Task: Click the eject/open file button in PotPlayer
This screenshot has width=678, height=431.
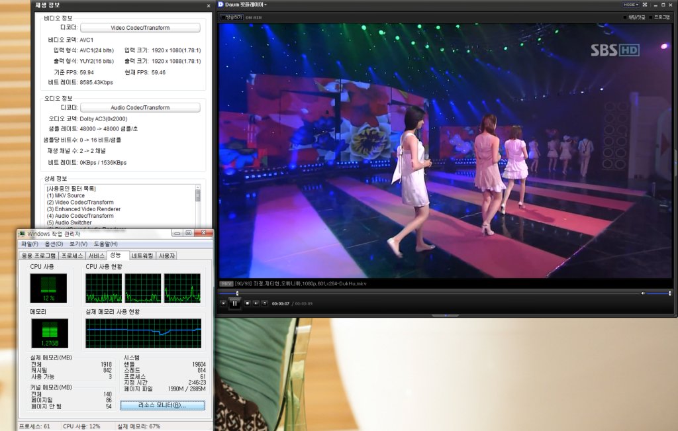Action: pos(265,303)
